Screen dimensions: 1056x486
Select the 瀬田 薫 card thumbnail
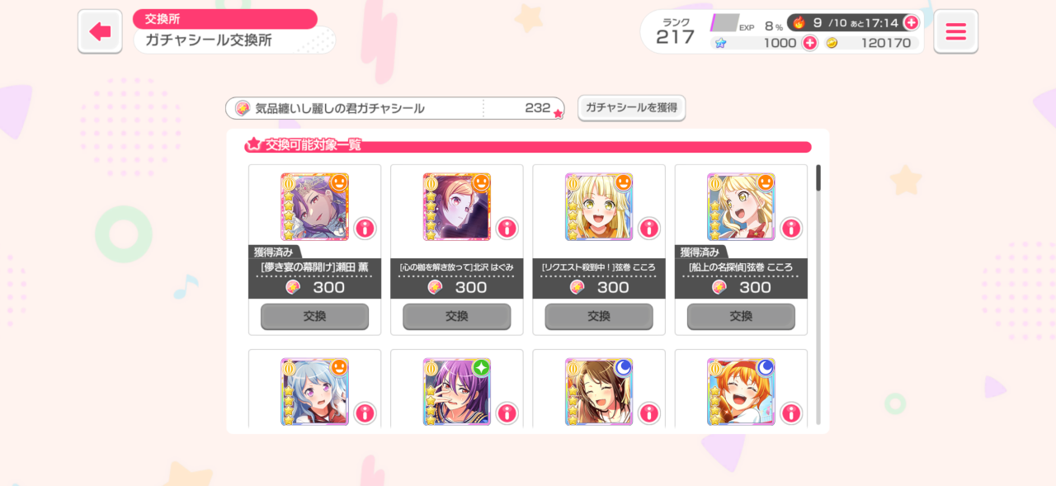[x=314, y=206]
